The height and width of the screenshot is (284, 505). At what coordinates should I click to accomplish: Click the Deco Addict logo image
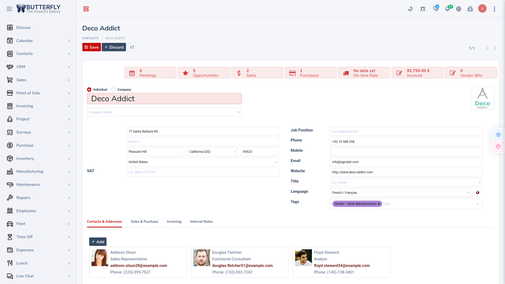click(482, 98)
